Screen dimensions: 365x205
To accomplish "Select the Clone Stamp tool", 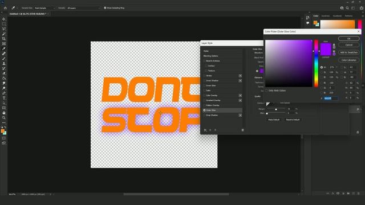I will pyautogui.click(x=4, y=63).
